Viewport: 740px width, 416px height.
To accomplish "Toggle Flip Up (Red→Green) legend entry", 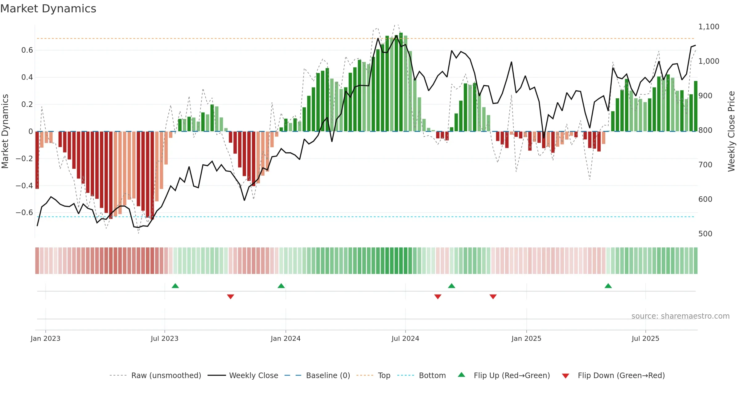I will (x=504, y=375).
